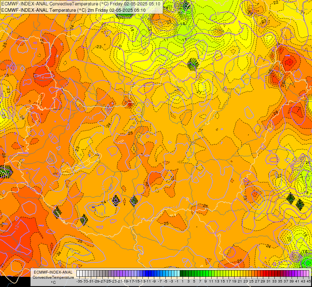Image resolution: width=312 pixels, height=287 pixels.
Task: Click the legend scale label 29
Action: click(263, 281)
